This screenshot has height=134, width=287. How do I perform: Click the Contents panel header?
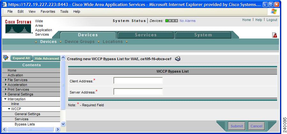pyautogui.click(x=31, y=65)
